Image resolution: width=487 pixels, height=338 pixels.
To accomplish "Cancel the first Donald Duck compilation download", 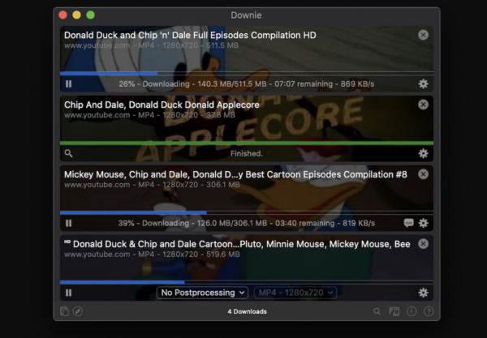I will (x=423, y=35).
